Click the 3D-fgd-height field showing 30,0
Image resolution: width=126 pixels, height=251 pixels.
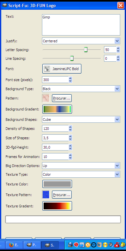click(x=55, y=147)
